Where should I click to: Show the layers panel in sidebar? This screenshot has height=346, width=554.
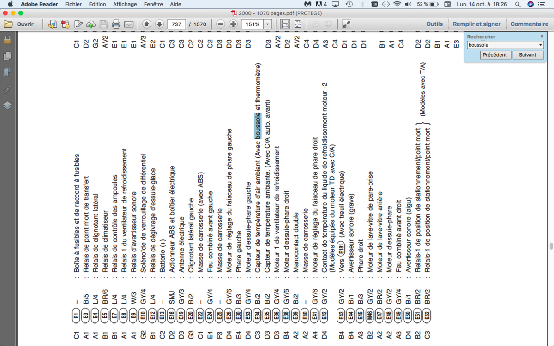click(7, 105)
